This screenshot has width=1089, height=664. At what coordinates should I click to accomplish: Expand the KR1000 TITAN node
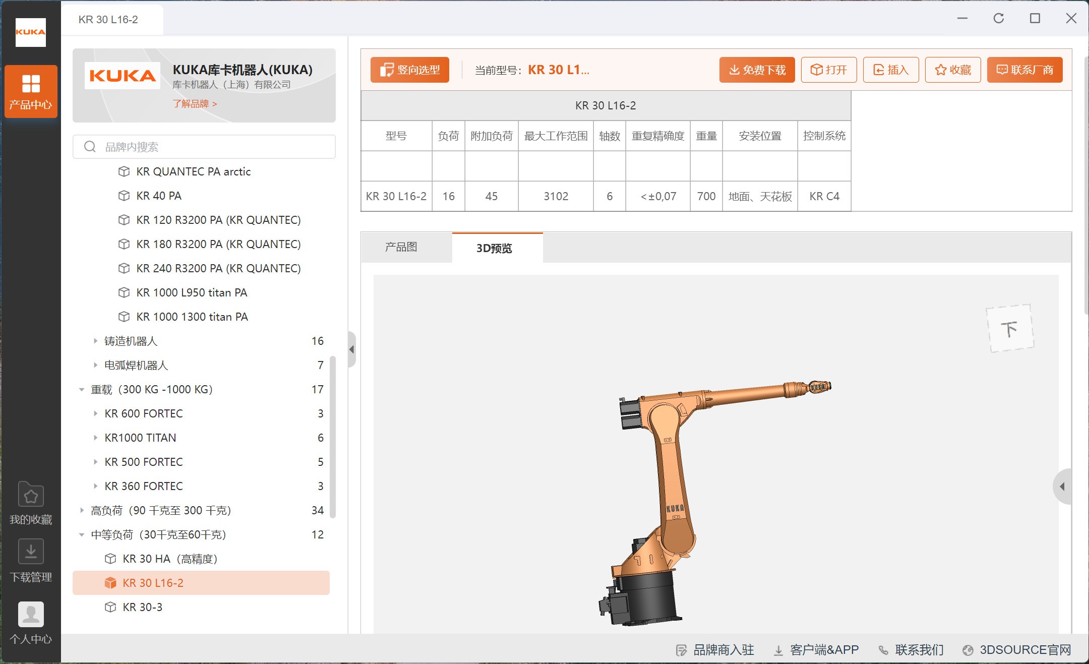click(95, 438)
